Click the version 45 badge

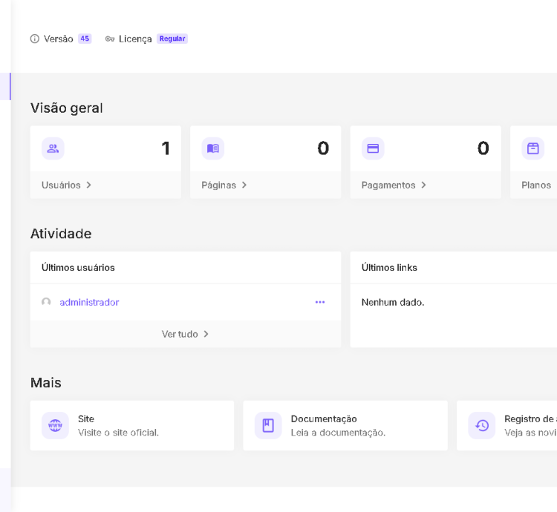(85, 39)
